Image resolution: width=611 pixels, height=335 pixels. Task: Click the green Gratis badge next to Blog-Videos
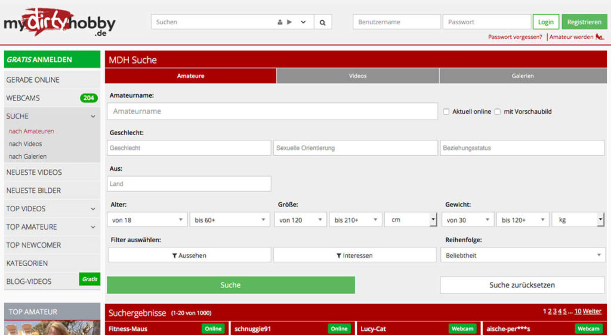(90, 279)
